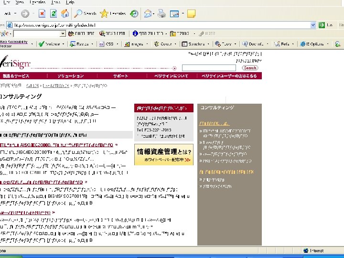Click the Refresh page icon

(x=54, y=13)
